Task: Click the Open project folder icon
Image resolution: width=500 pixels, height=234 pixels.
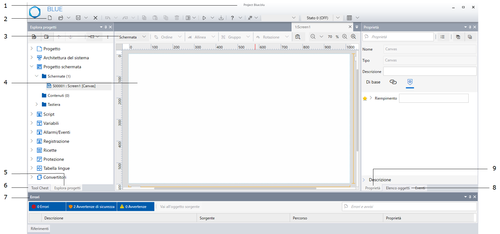Action: (x=61, y=18)
